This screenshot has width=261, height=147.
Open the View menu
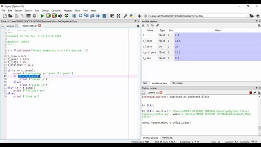[x=86, y=11]
